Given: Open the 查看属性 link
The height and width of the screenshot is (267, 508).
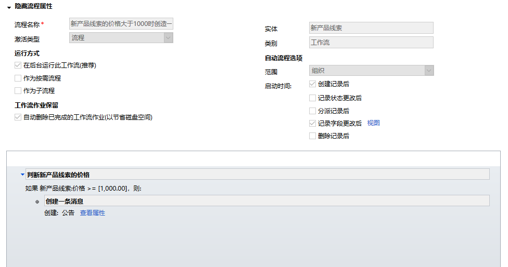Looking at the screenshot, I should [x=92, y=213].
